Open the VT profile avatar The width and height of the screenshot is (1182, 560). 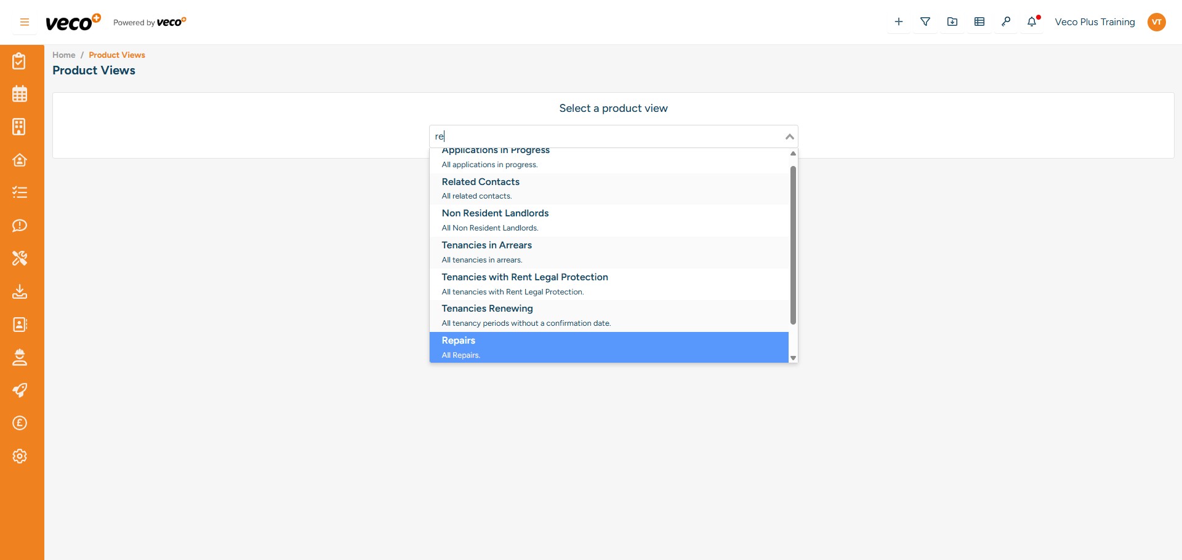click(x=1156, y=22)
